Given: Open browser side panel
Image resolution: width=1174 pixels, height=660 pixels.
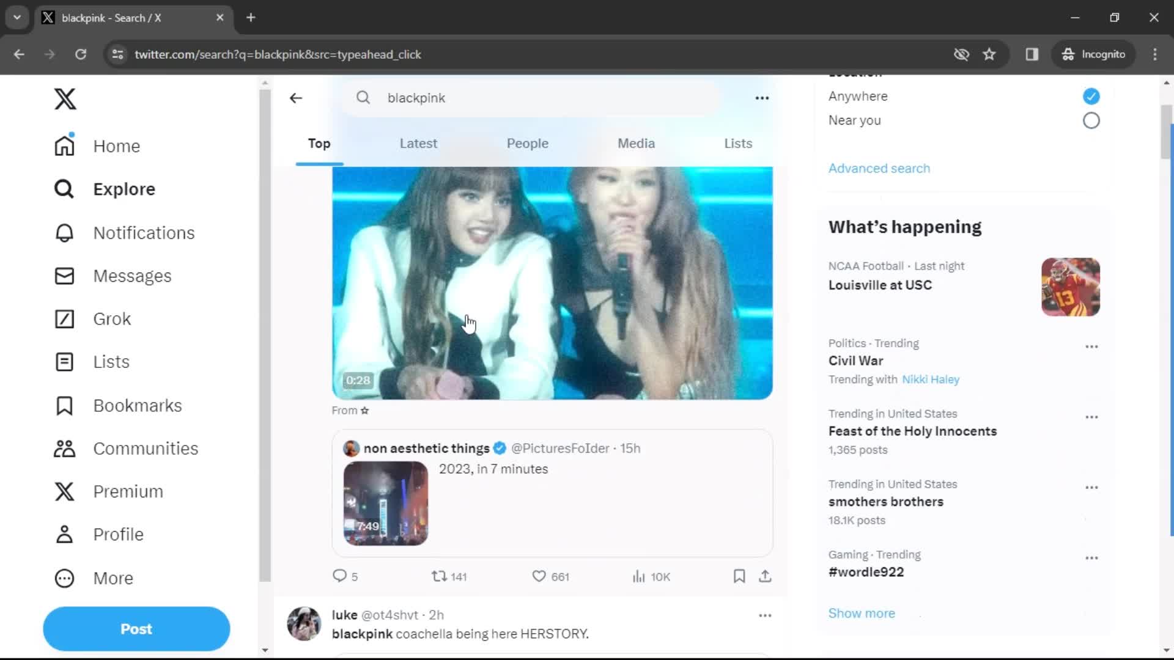Looking at the screenshot, I should pyautogui.click(x=1032, y=54).
